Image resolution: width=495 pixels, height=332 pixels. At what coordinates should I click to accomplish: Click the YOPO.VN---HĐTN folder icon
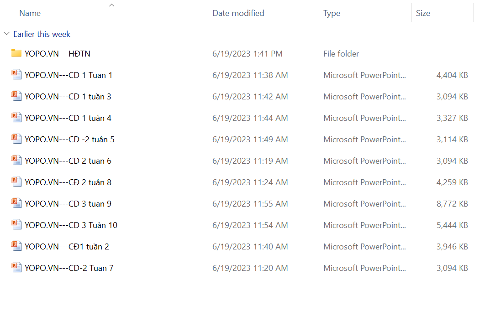pos(16,53)
